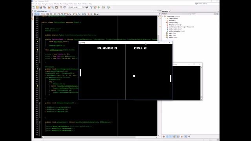The width and height of the screenshot is (251, 141).
Task: Open the Run Project dropdown arrow
Action: click(x=101, y=7)
